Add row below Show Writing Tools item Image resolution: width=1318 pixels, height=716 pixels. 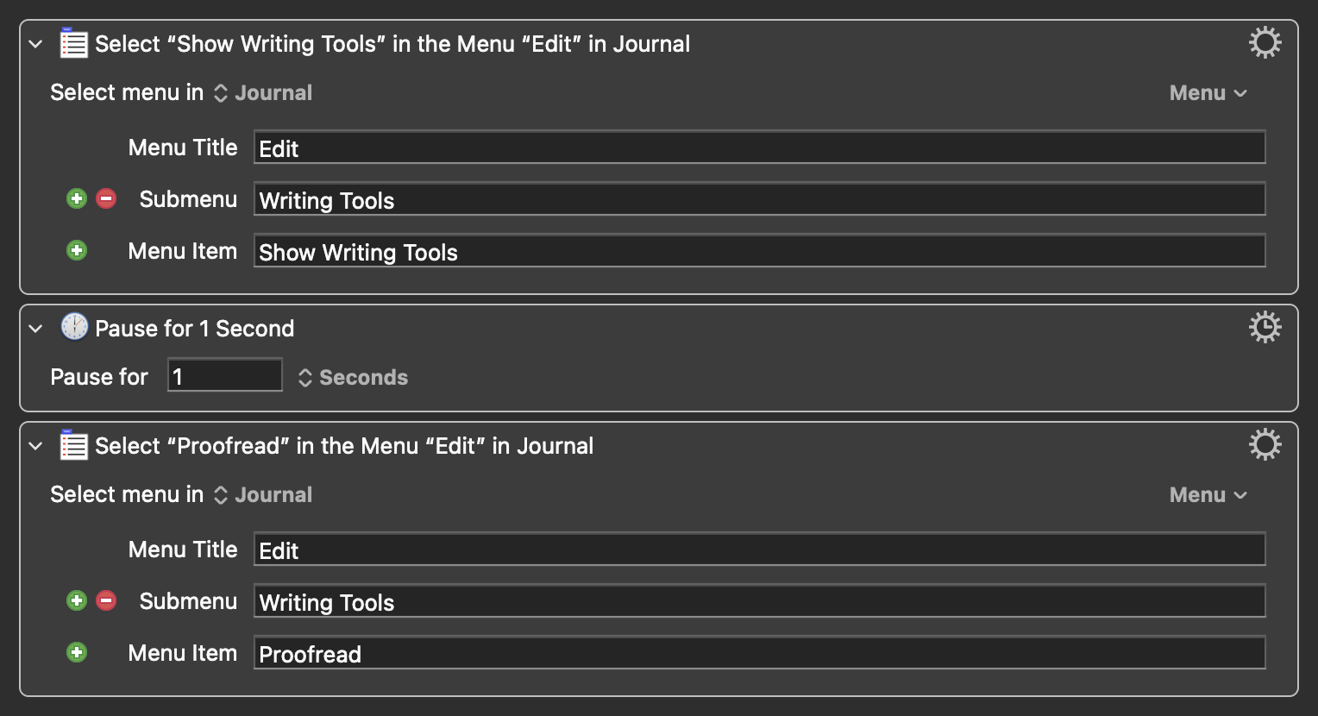77,251
